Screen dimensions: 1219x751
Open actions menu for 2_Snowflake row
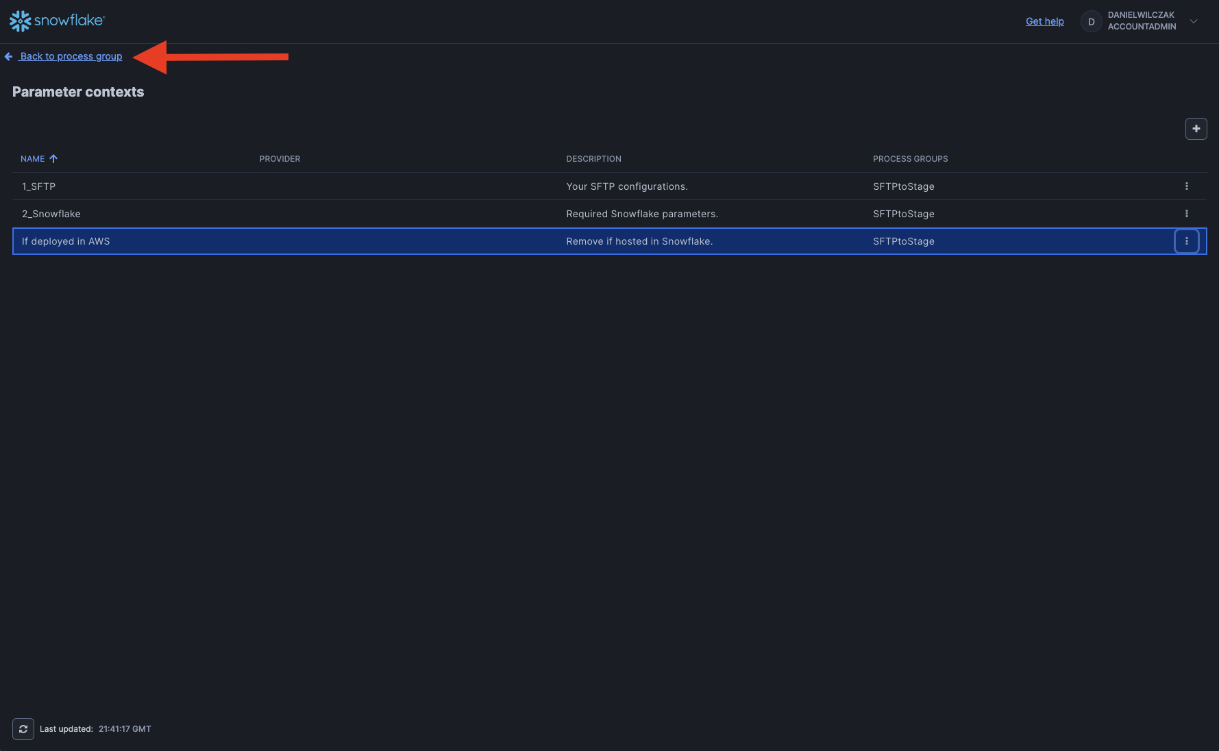[1186, 214]
